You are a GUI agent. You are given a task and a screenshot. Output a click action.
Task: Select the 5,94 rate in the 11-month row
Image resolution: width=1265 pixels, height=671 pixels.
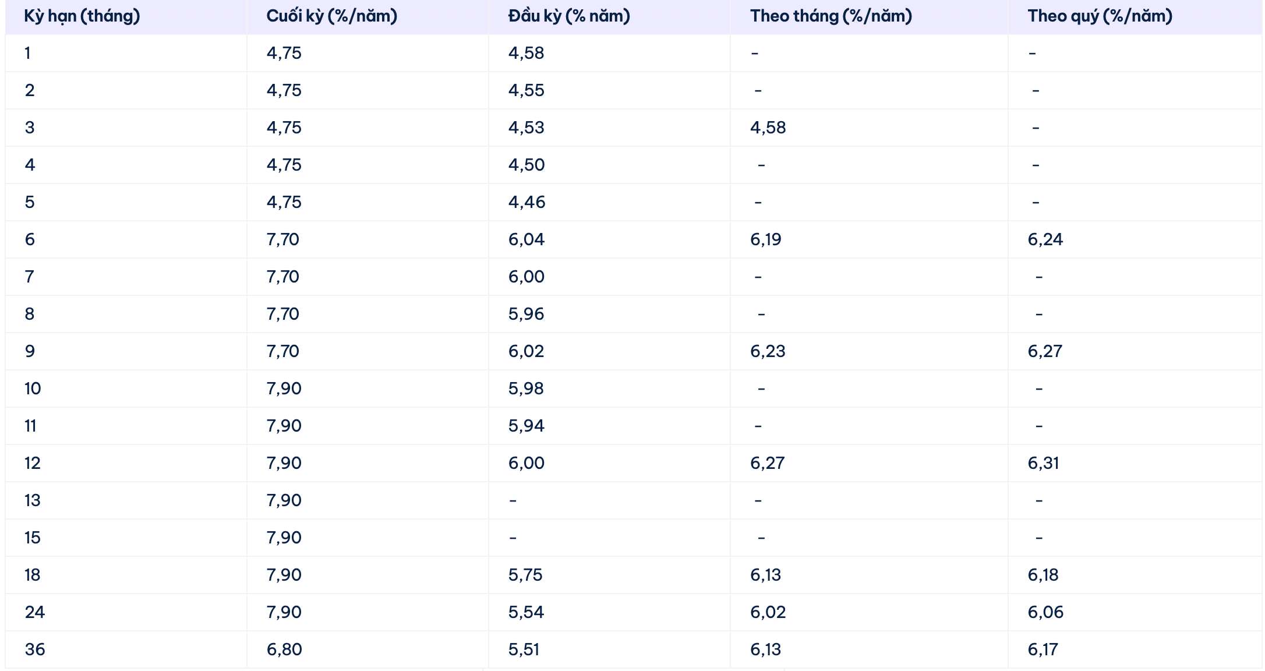click(526, 426)
